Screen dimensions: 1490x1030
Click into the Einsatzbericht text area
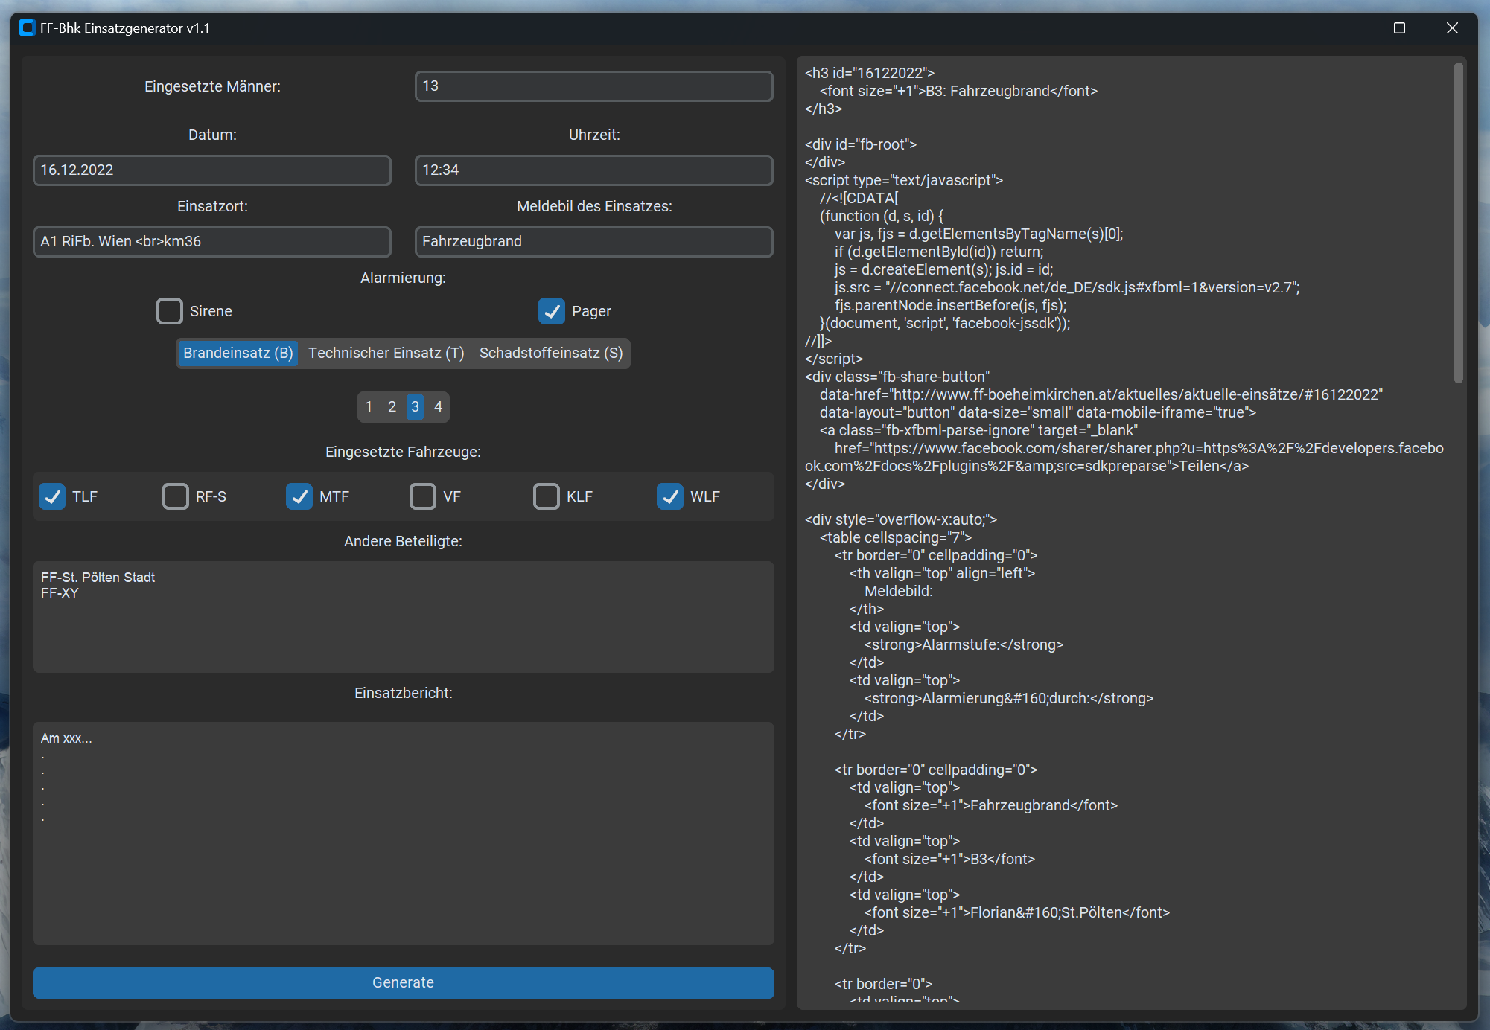coord(404,834)
